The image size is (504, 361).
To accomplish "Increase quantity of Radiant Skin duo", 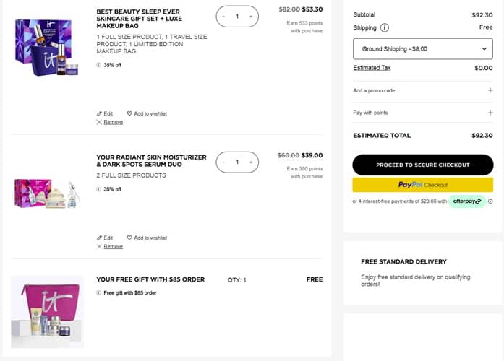I will click(x=250, y=162).
